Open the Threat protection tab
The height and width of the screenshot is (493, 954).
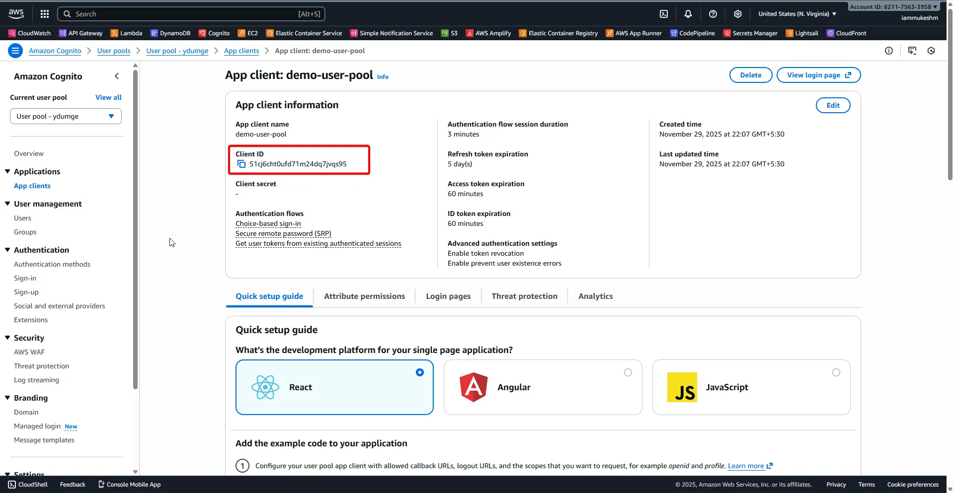[x=524, y=295]
